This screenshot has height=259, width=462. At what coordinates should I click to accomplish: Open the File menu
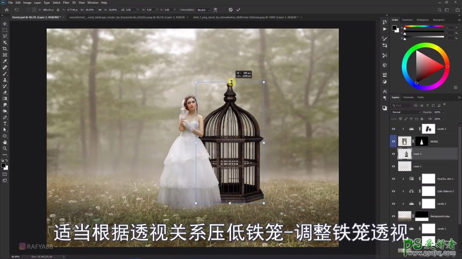coord(10,3)
